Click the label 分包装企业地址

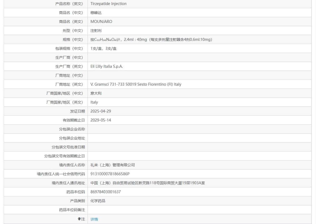(72, 138)
